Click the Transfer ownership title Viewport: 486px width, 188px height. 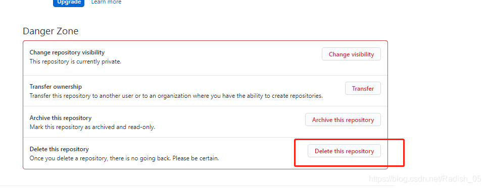point(56,87)
